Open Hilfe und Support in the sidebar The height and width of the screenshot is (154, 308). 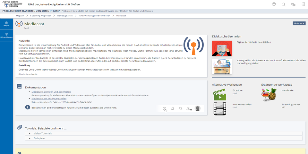click(x=6, y=36)
